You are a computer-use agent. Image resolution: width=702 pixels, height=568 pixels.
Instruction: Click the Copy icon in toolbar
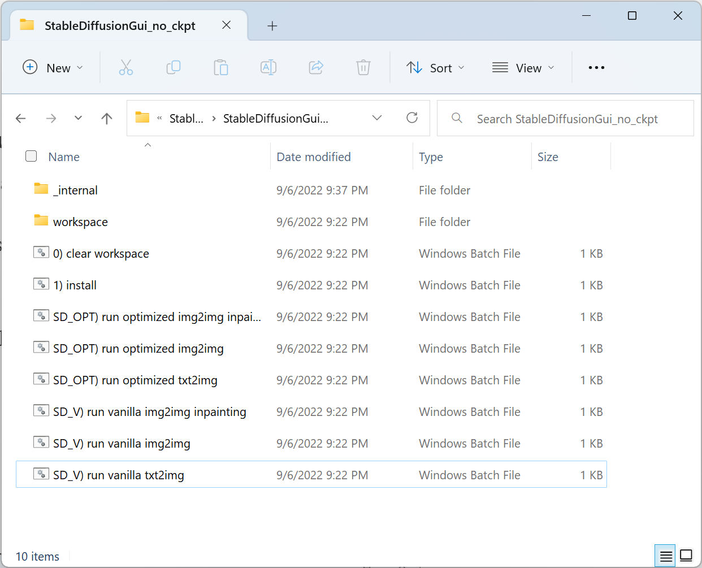[174, 68]
